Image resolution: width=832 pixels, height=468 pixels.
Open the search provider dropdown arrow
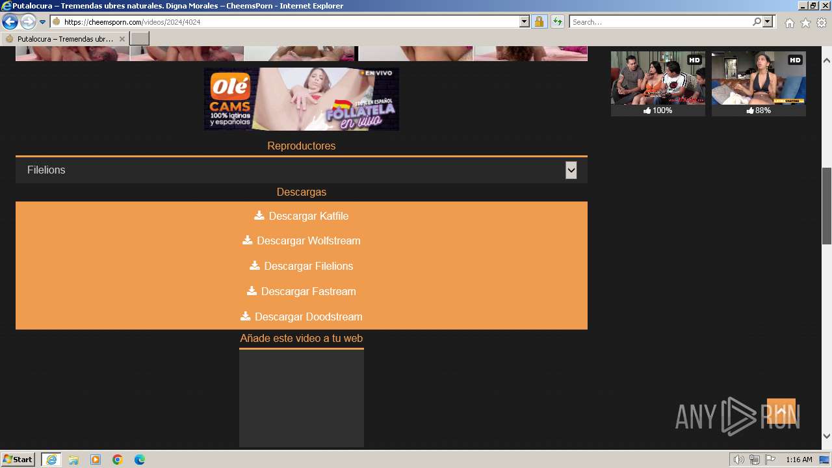click(x=768, y=21)
